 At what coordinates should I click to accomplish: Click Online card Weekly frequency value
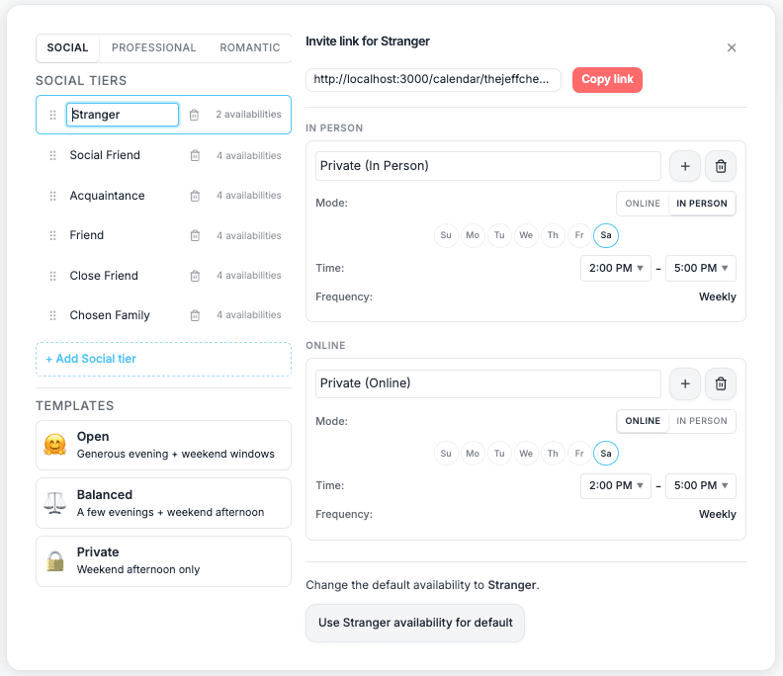[717, 515]
